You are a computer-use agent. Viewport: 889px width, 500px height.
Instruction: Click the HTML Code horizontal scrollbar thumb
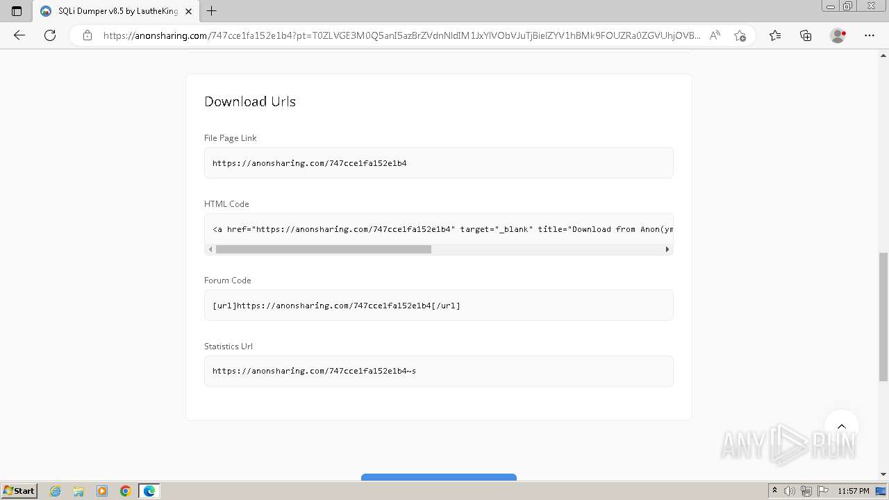click(x=323, y=249)
